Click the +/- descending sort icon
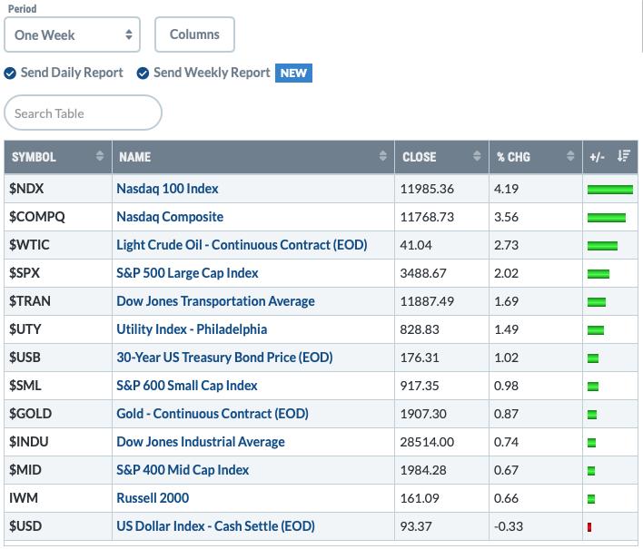 (624, 156)
